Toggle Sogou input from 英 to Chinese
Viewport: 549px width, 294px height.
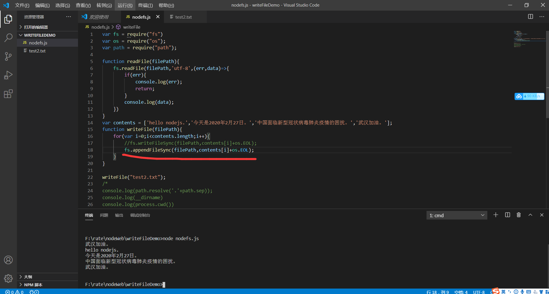click(503, 292)
